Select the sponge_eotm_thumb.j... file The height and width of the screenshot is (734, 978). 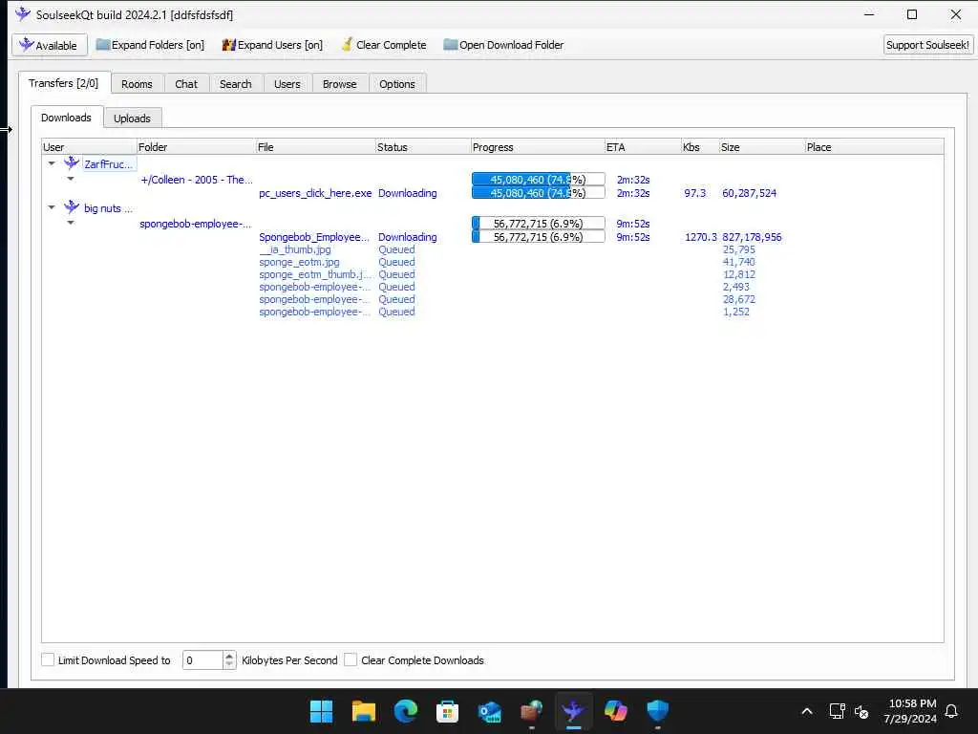coord(315,274)
